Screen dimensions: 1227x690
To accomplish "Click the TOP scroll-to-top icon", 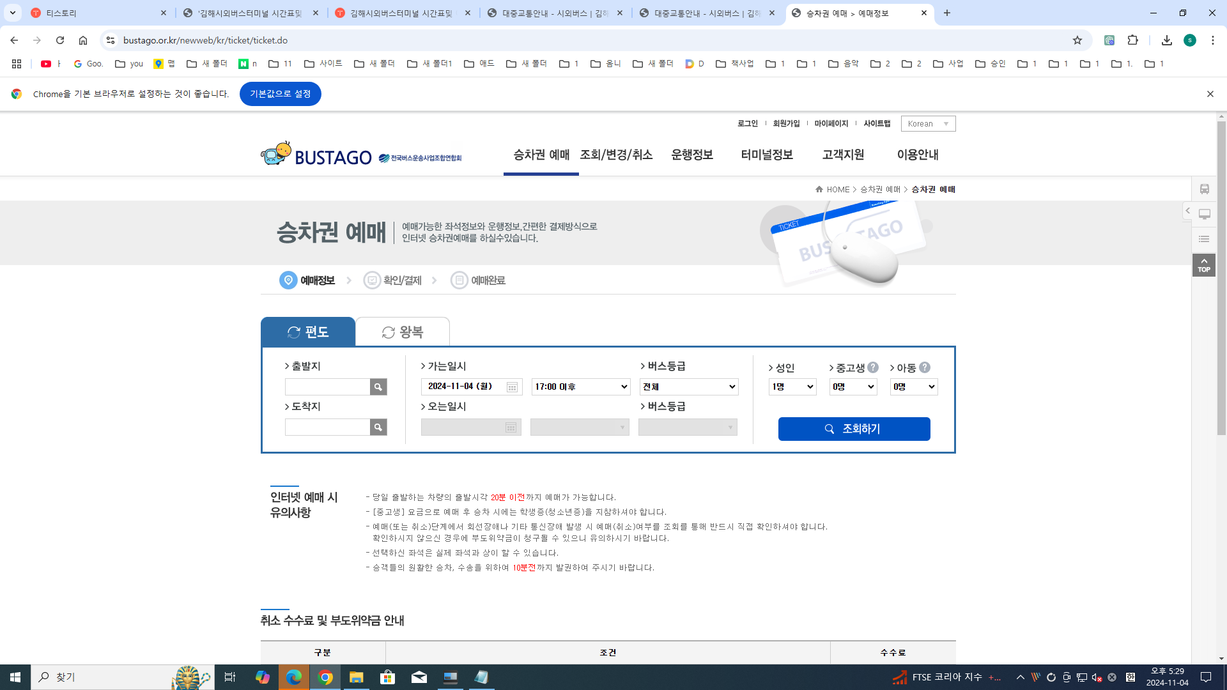I will (x=1204, y=265).
